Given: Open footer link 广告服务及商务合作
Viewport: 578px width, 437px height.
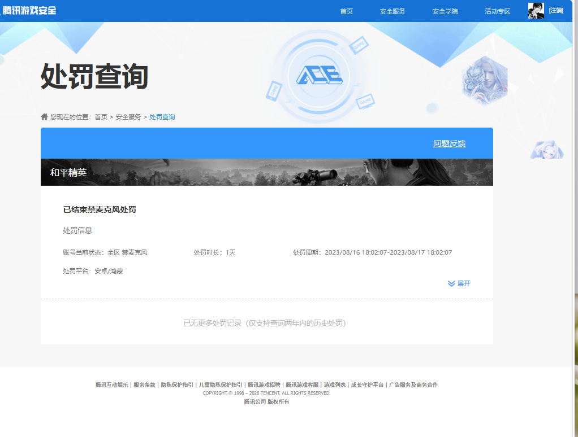Looking at the screenshot, I should click(x=413, y=384).
